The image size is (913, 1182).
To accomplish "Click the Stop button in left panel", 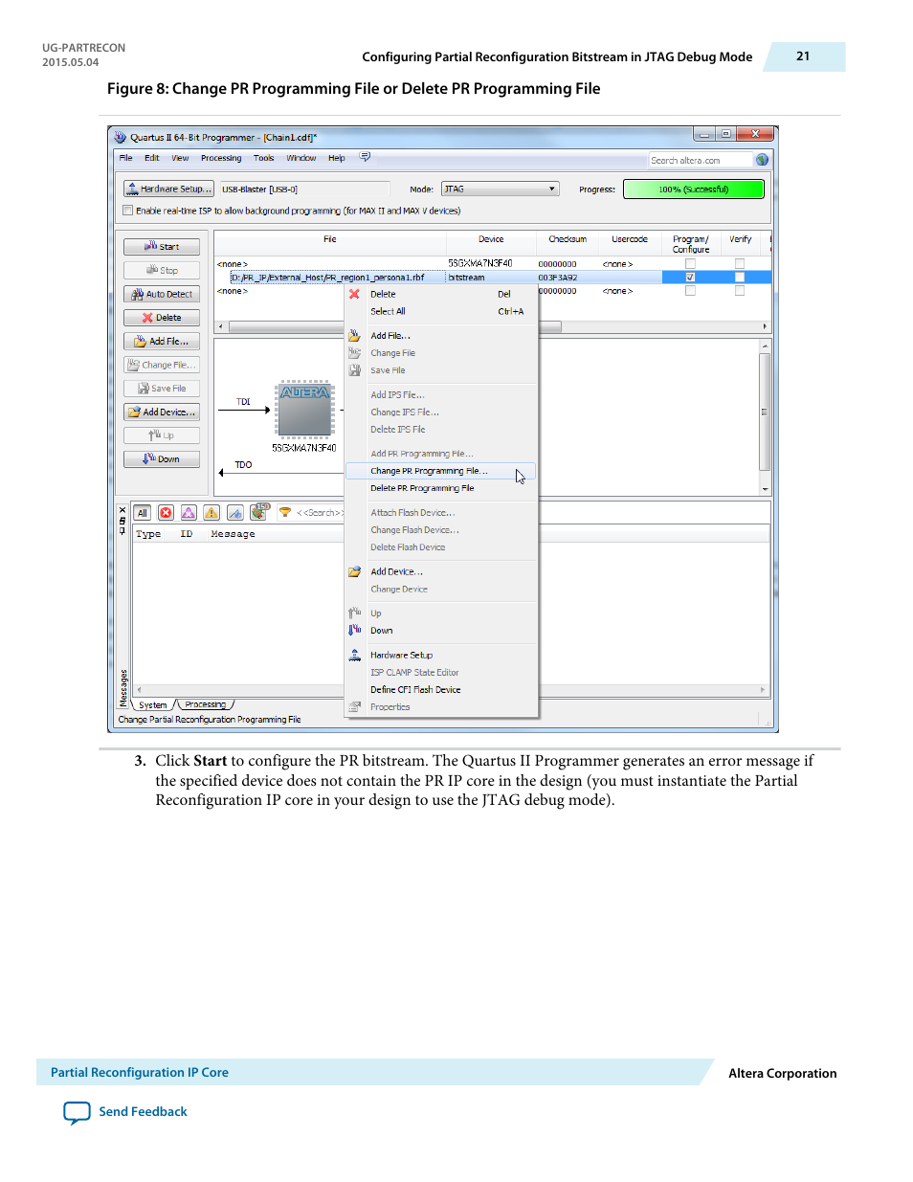I will [x=162, y=270].
